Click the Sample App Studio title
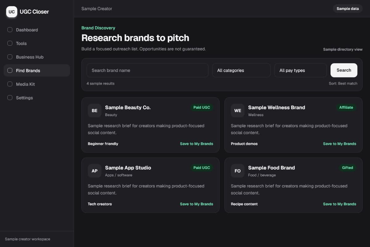 [128, 168]
